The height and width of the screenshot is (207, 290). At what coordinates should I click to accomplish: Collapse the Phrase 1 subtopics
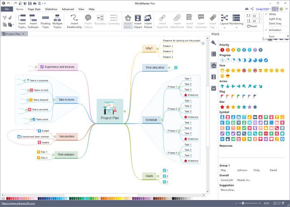pyautogui.click(x=179, y=87)
